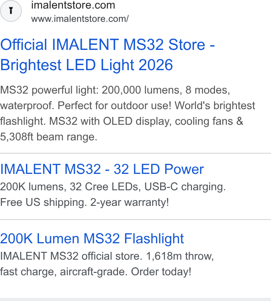Click the "1,618m throw" text

180,256
